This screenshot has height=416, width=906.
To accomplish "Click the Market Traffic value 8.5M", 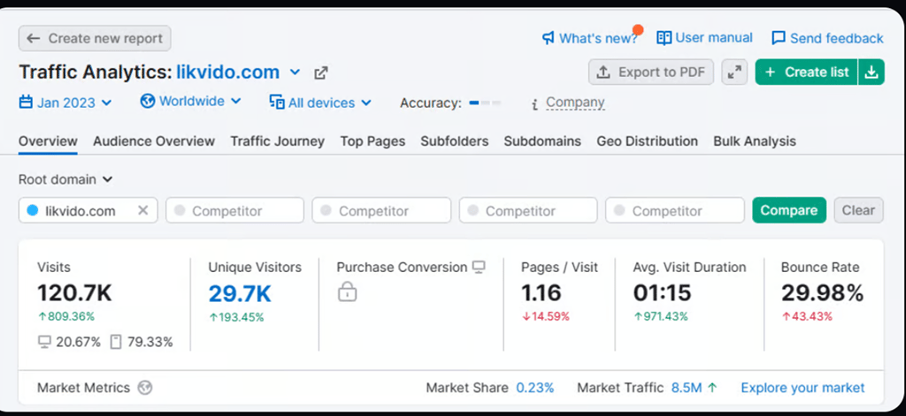I will [687, 388].
